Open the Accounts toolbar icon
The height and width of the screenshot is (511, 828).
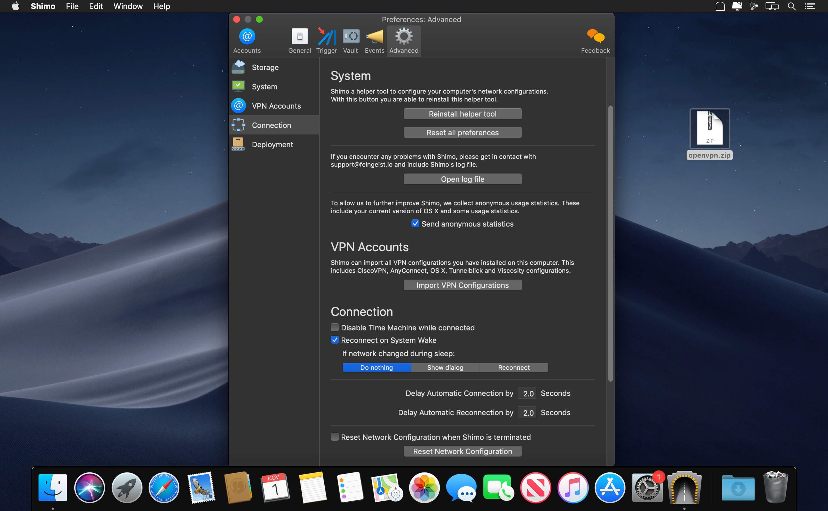point(247,37)
